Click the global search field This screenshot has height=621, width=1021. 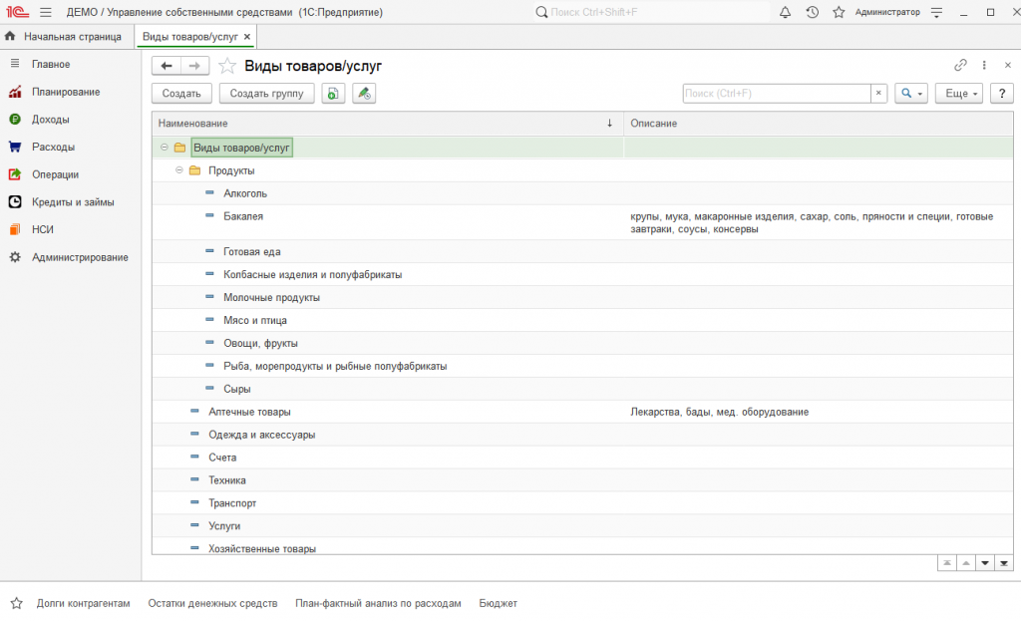(x=651, y=12)
